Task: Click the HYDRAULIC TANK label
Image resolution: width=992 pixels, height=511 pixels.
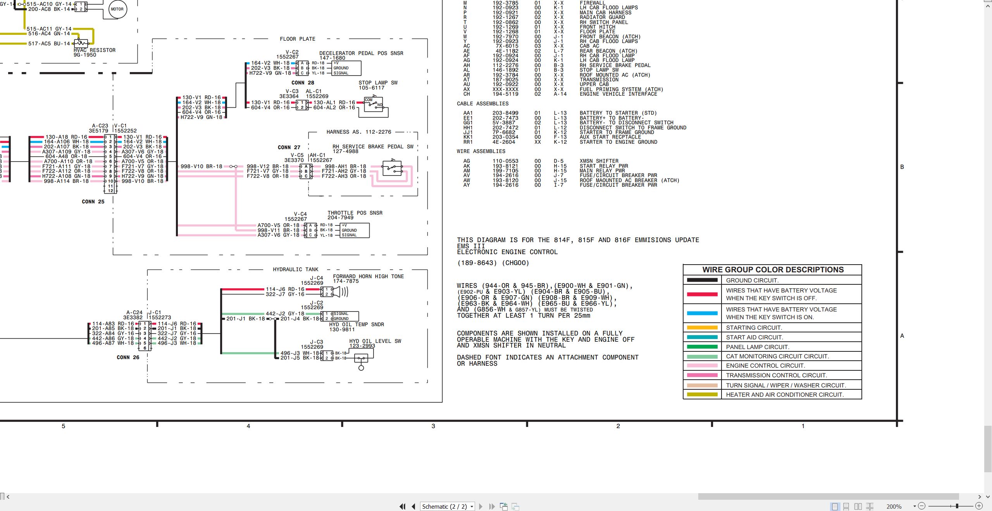Action: click(x=295, y=269)
